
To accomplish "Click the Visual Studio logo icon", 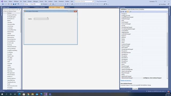I will 2,1.
